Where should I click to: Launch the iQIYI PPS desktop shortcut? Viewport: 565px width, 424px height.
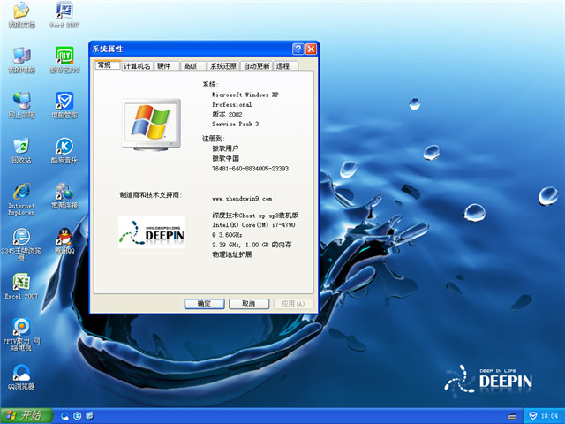tap(64, 60)
